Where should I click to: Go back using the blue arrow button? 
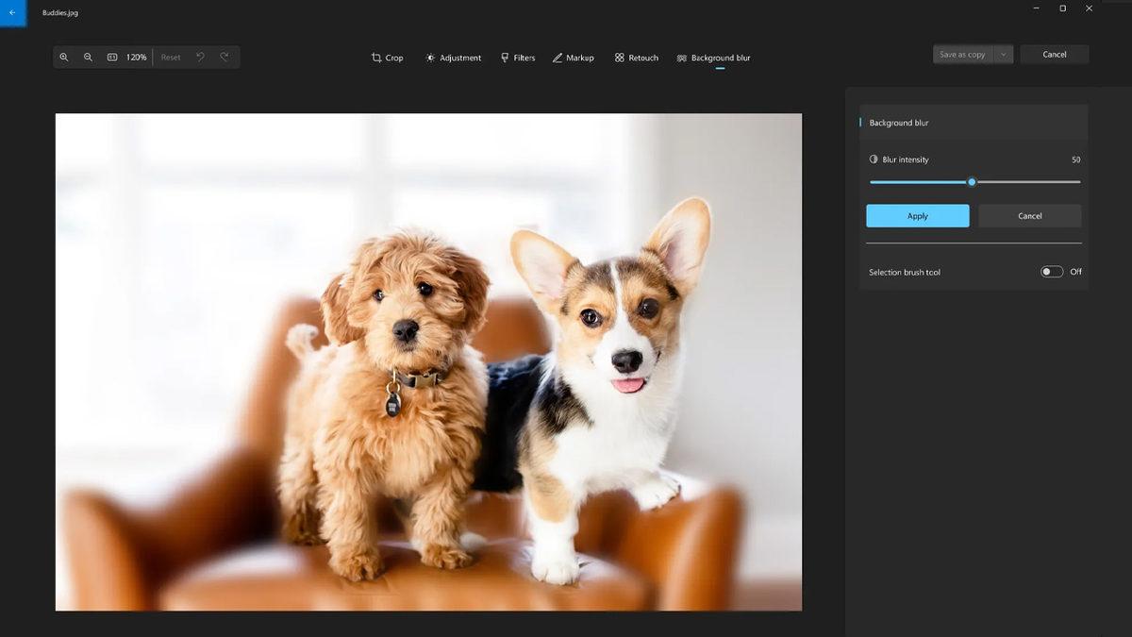click(12, 13)
